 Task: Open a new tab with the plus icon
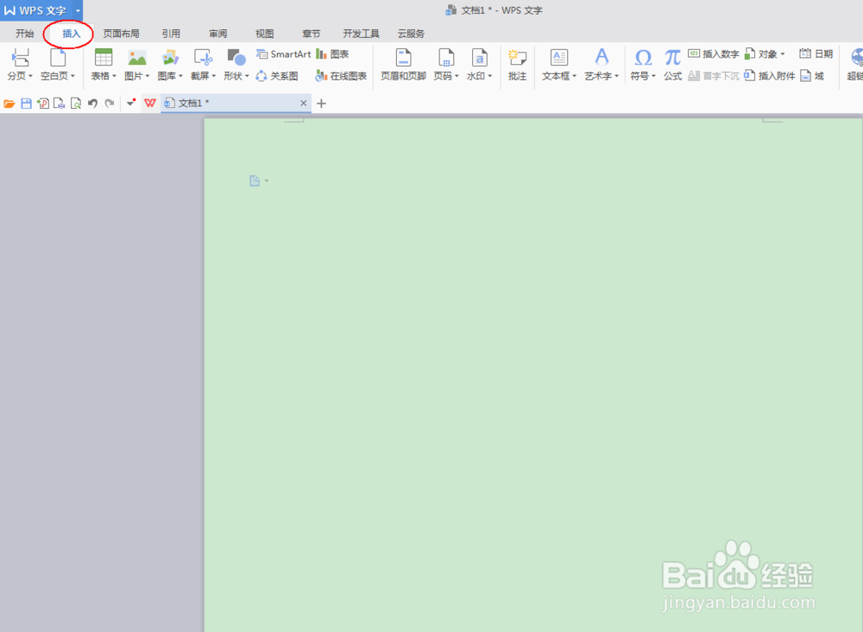321,103
